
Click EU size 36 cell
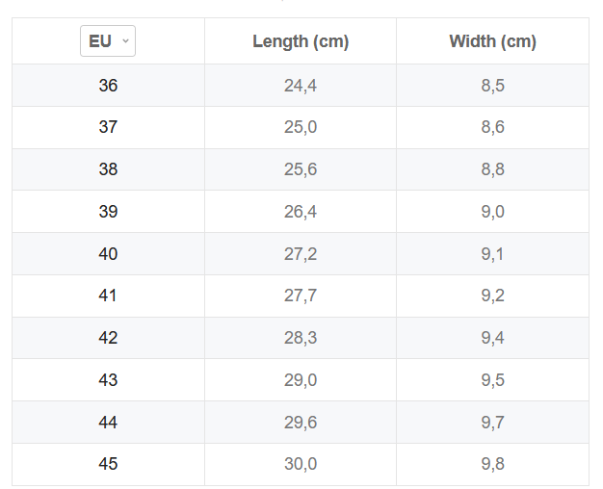tap(108, 86)
